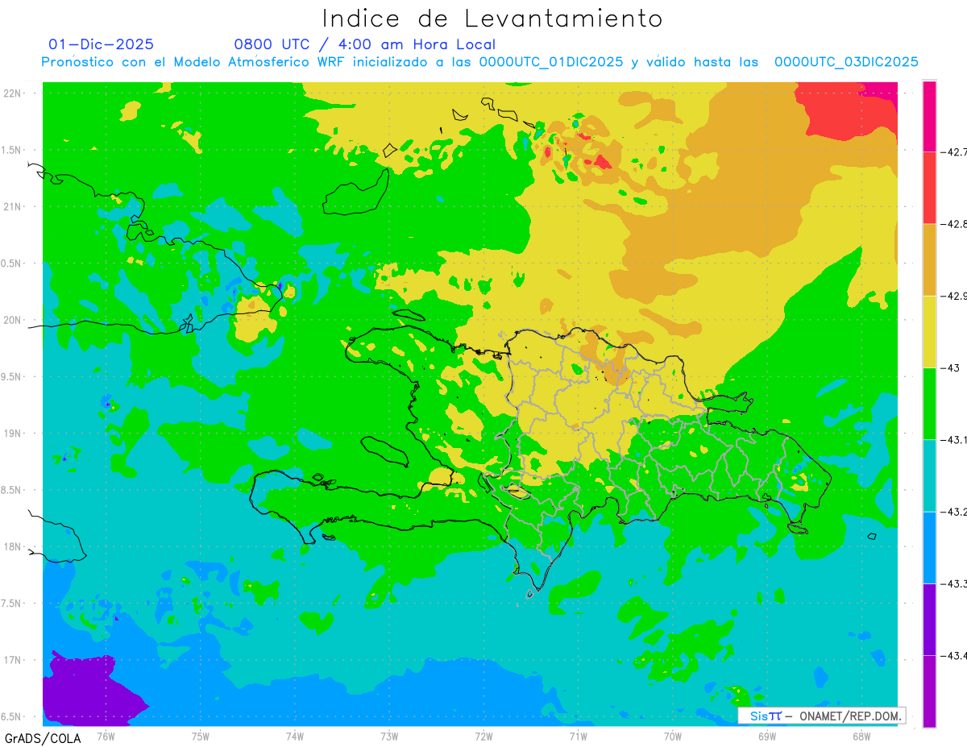Click the magenta segment of the color legend

coord(929,115)
